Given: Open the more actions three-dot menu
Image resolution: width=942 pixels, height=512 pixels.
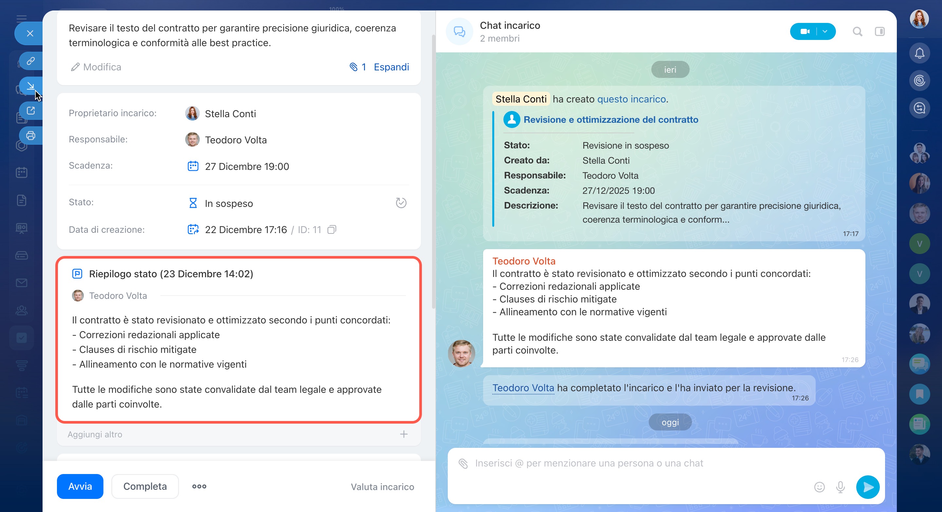Looking at the screenshot, I should (x=199, y=486).
